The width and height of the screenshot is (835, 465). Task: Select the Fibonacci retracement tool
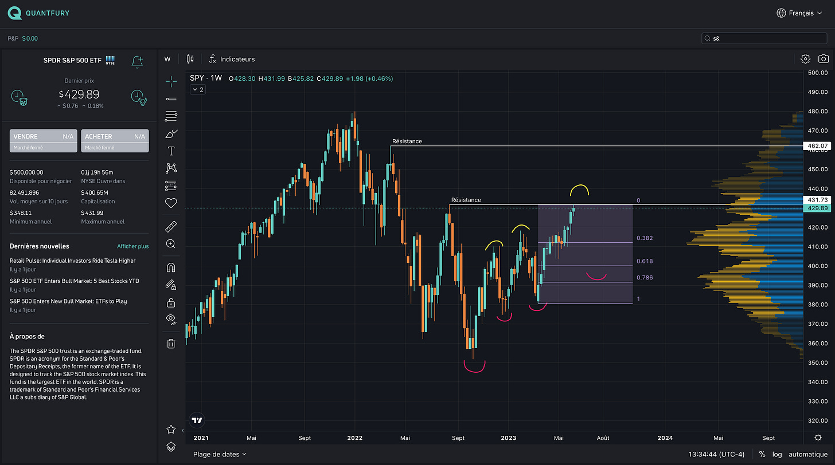[171, 116]
